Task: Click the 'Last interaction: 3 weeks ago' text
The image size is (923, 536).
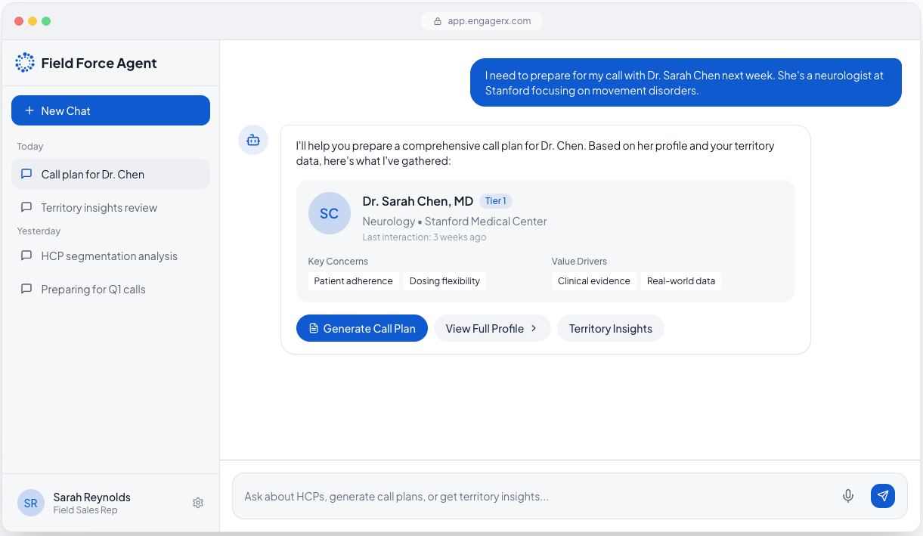Action: (x=424, y=237)
